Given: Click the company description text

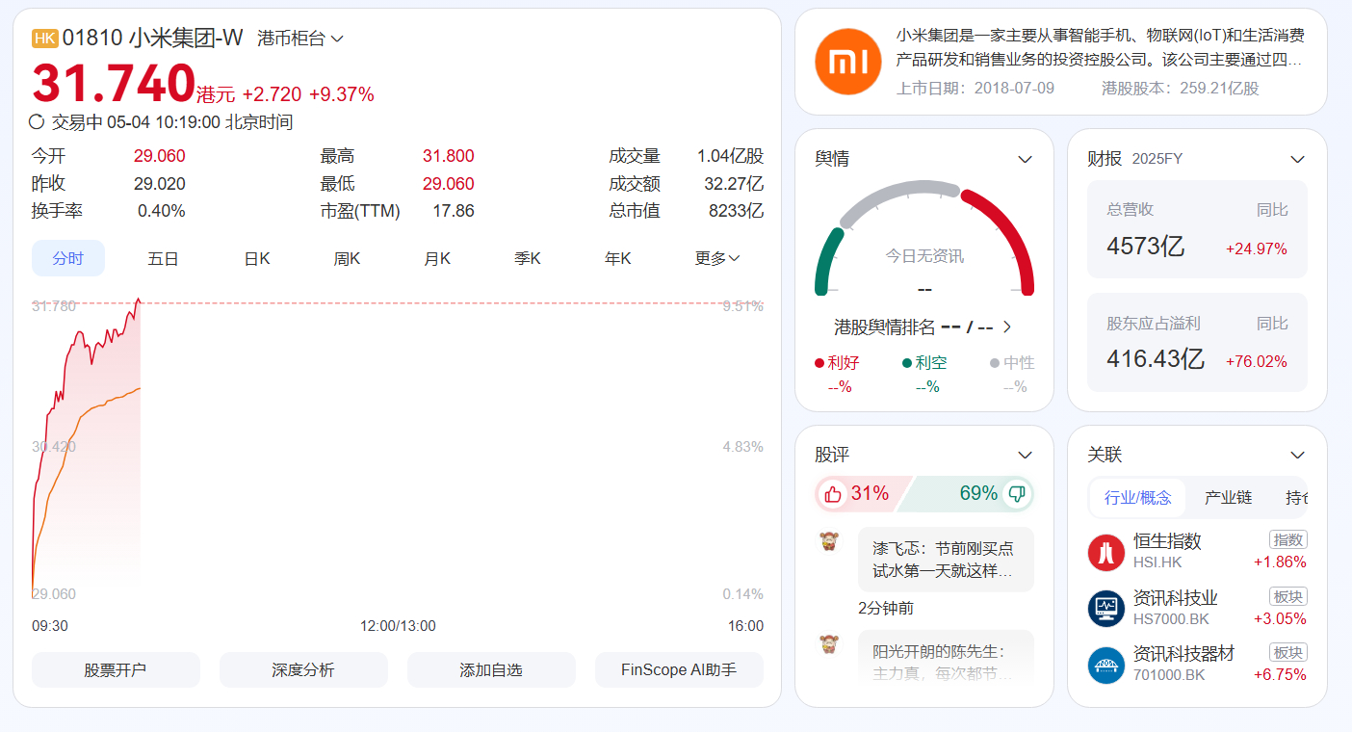Looking at the screenshot, I should click(x=1101, y=47).
